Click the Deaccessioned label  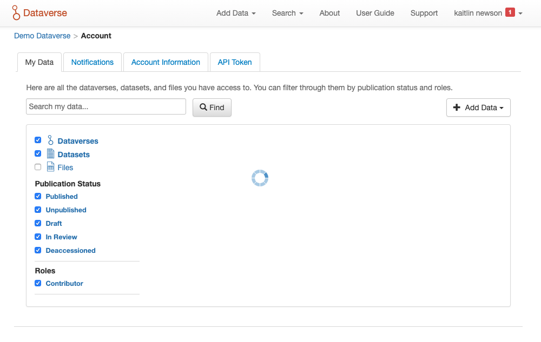71,250
